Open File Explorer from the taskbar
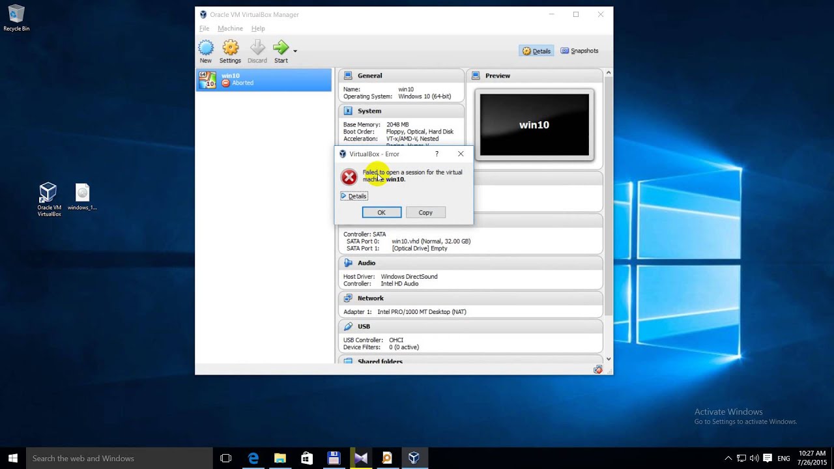The width and height of the screenshot is (834, 469). coord(280,458)
